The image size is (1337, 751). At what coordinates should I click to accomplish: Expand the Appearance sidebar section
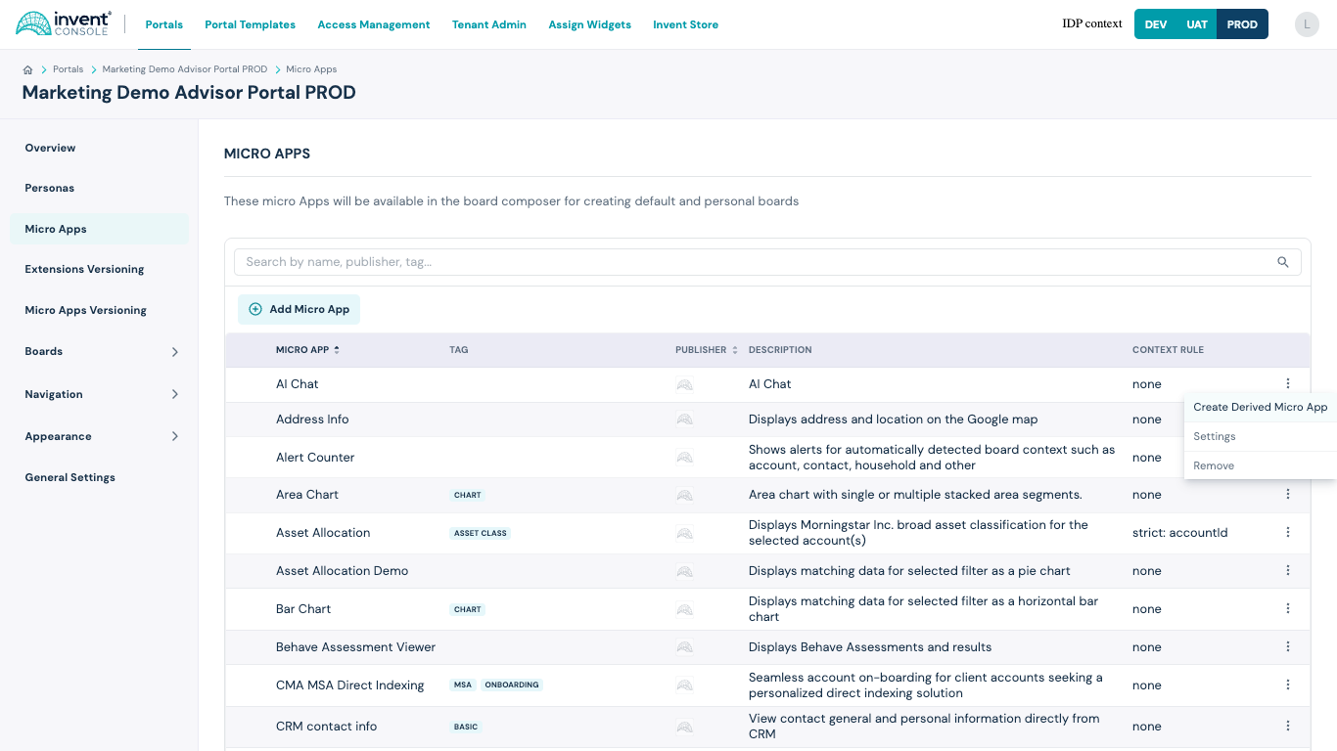[98, 436]
